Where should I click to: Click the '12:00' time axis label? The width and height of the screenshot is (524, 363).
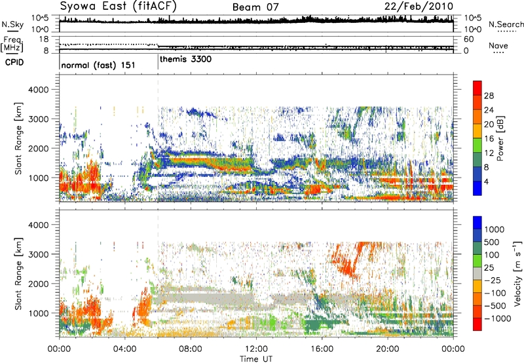[256, 349]
